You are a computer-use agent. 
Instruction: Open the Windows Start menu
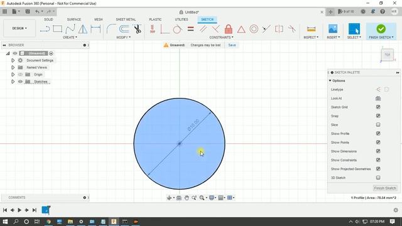pos(5,222)
